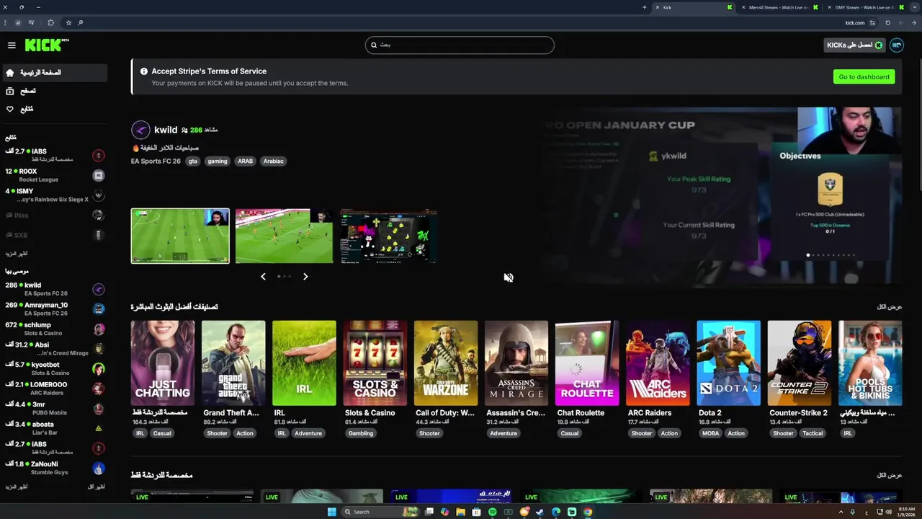Open the home page sidebar item الصفحة الرئيسية
Screen dimensions: 922x519
(x=54, y=73)
